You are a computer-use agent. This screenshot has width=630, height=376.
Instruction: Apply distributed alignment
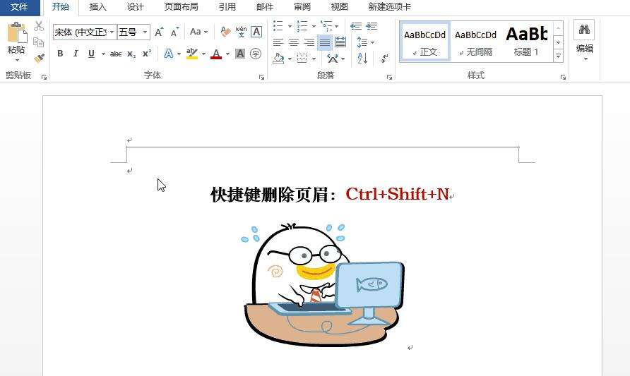pos(340,42)
